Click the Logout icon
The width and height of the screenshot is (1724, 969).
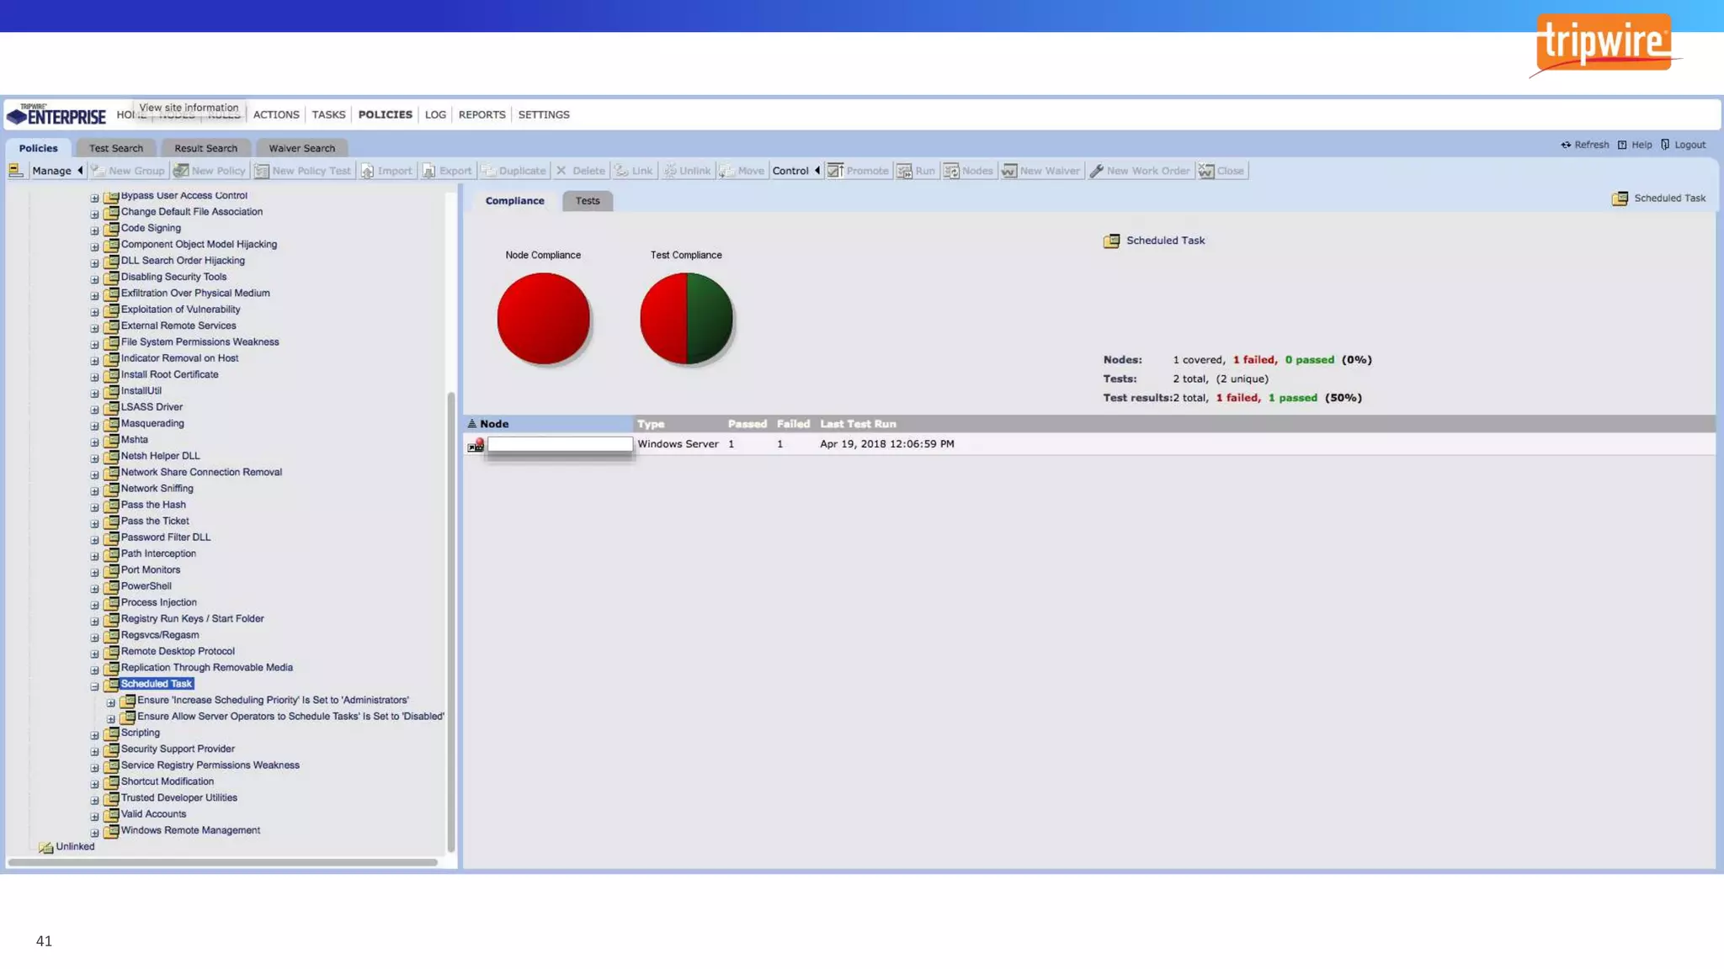1665,145
